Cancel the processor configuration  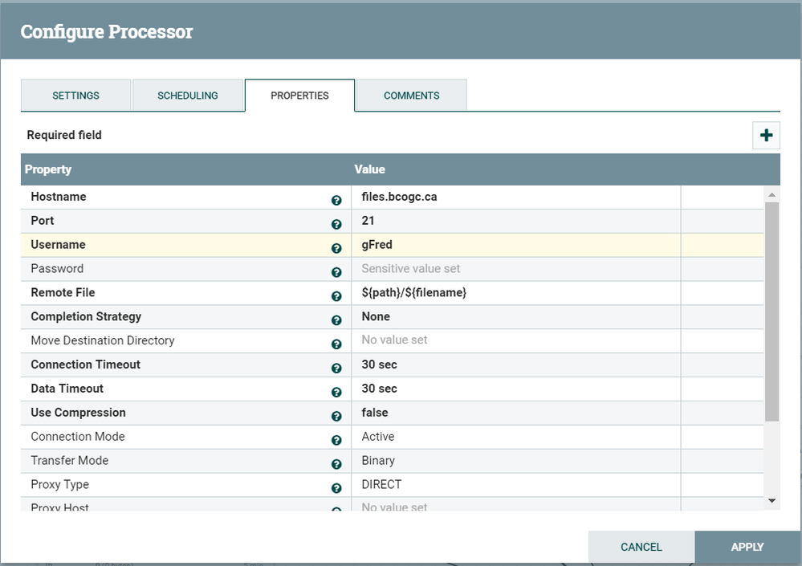[641, 547]
